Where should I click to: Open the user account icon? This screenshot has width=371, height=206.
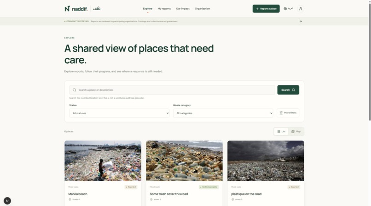tap(301, 9)
